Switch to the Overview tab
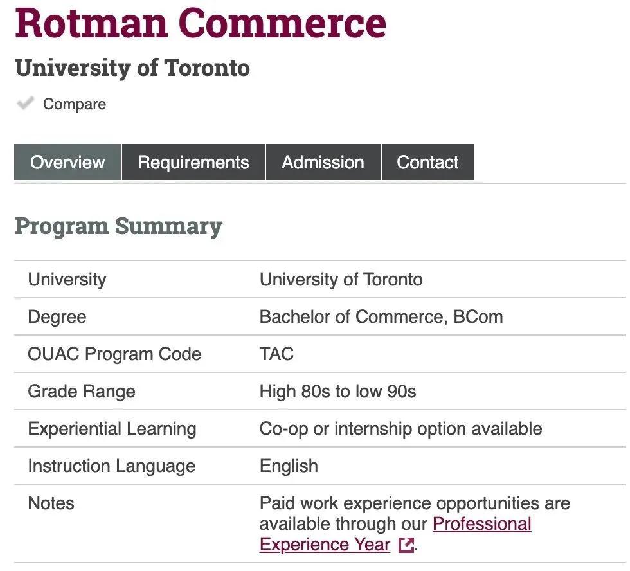 67,162
